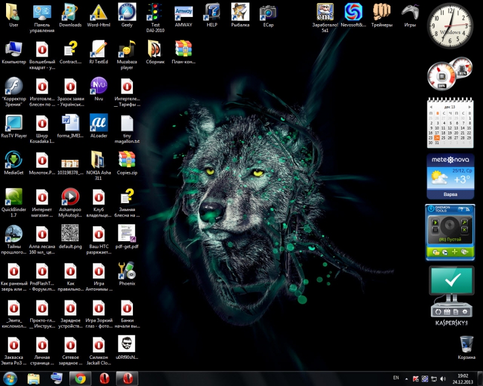Click the Daemon Tools unmount stop button

tap(435, 230)
